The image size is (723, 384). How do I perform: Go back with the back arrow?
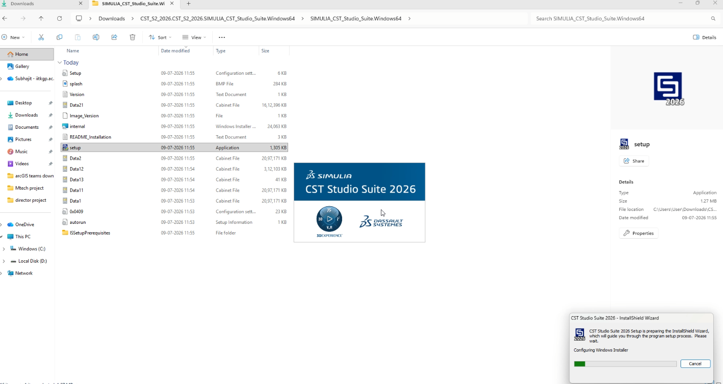point(5,18)
